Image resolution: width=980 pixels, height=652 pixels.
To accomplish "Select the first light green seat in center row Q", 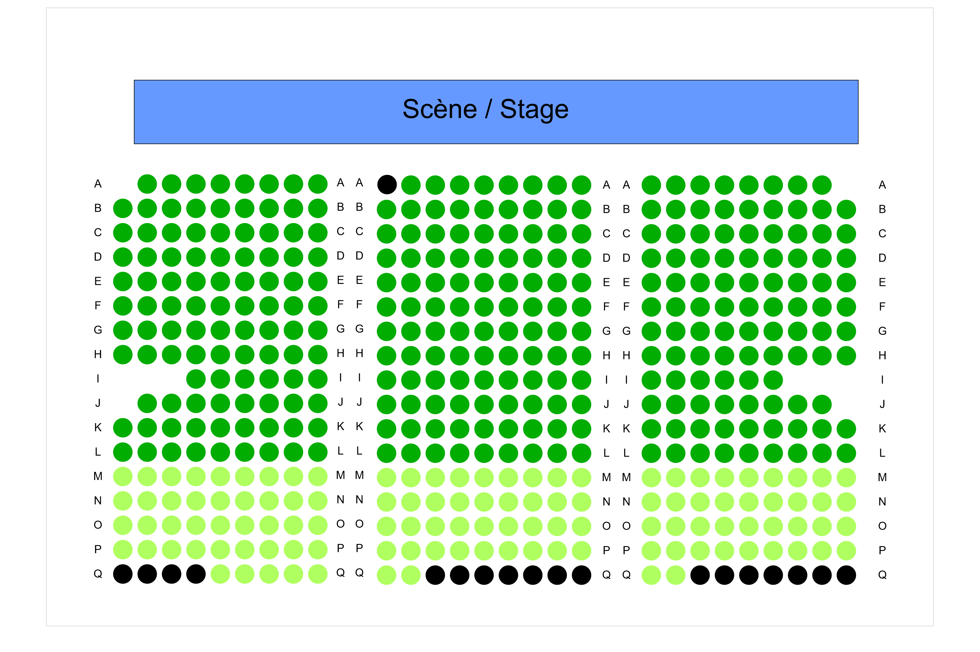I will 387,575.
